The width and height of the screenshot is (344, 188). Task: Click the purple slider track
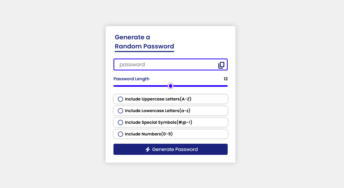point(143,86)
